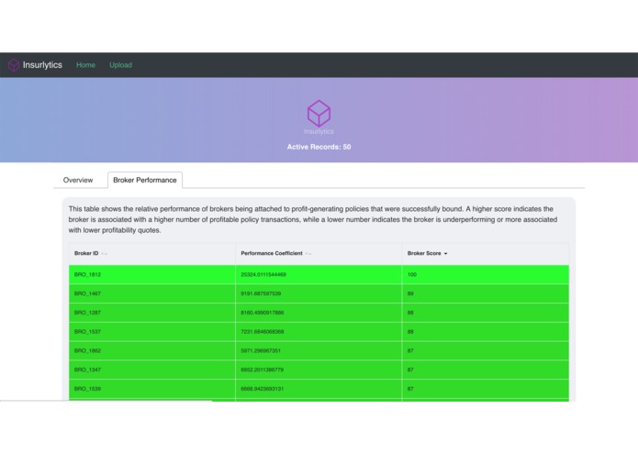Click coefficient value 9191.687597539

261,293
